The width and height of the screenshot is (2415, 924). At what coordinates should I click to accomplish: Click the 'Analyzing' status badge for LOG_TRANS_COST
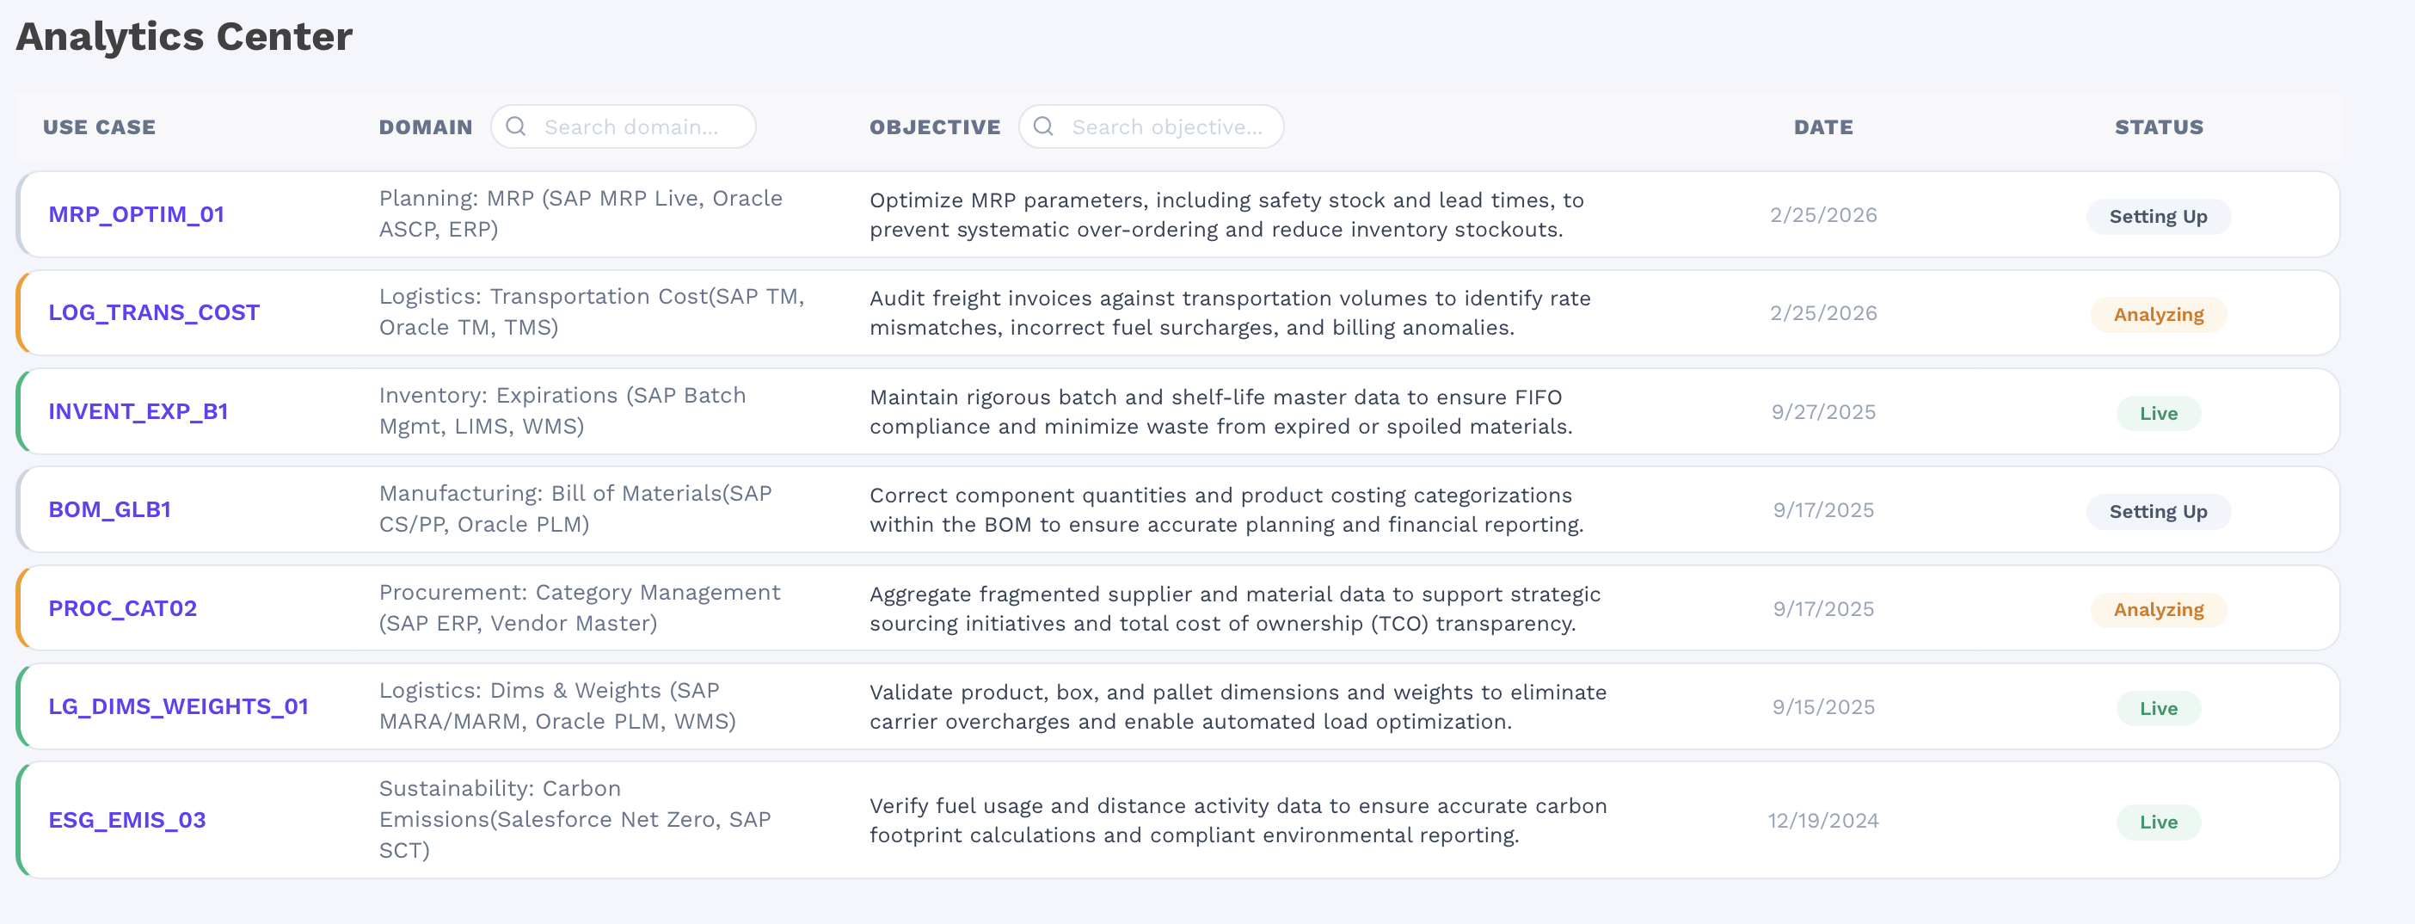click(2158, 314)
